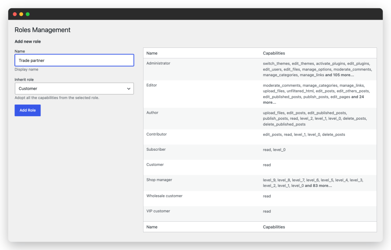The image size is (391, 250).
Task: Click the Contributor capabilities list text
Action: pos(304,135)
